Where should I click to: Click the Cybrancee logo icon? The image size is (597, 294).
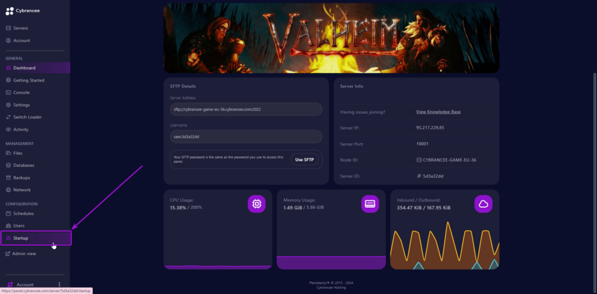[x=9, y=11]
